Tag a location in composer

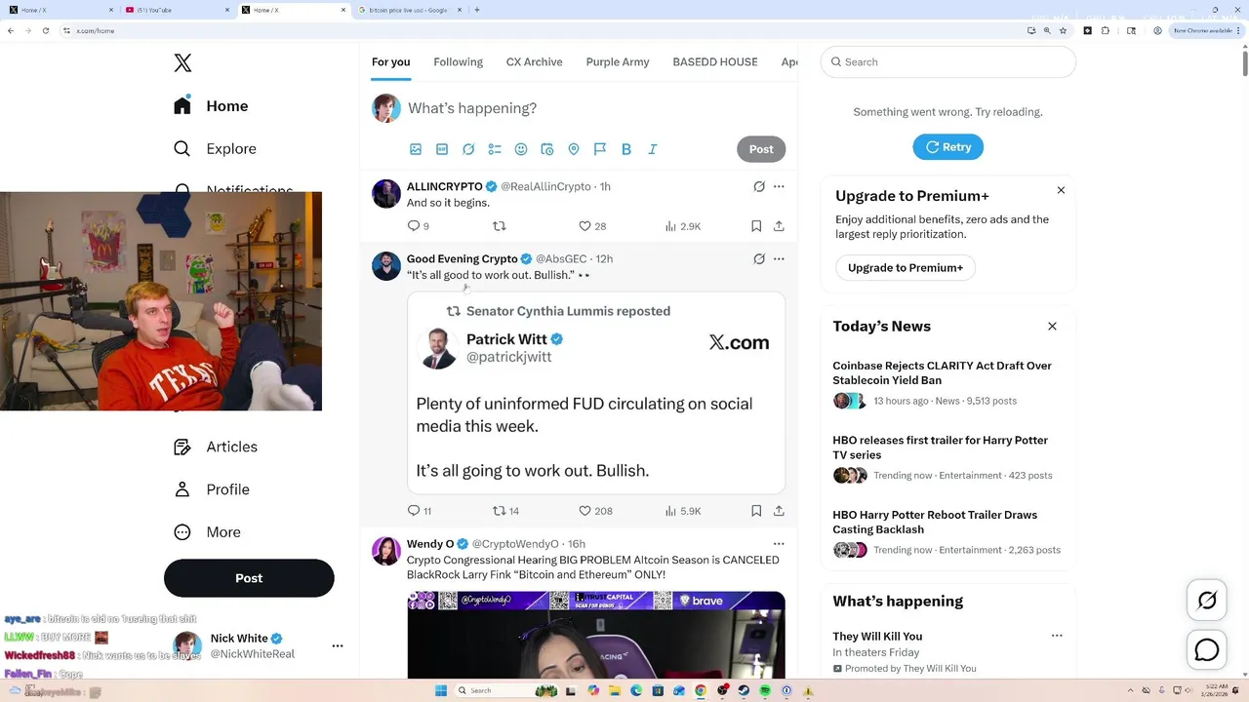coord(574,149)
